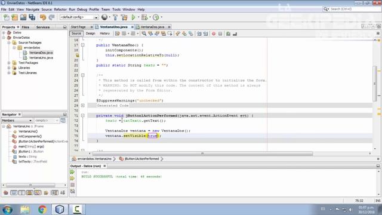Viewport: 382px width, 215px height.
Task: Collapse the EnviarDatos project node
Action: click(x=4, y=38)
